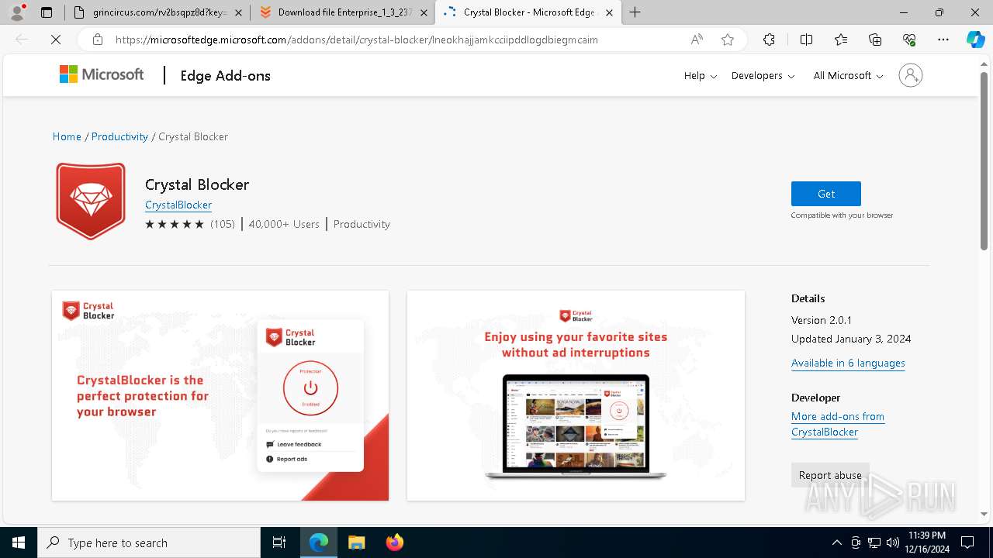Launch Firefox from the taskbar
This screenshot has height=558, width=993.
tap(394, 542)
